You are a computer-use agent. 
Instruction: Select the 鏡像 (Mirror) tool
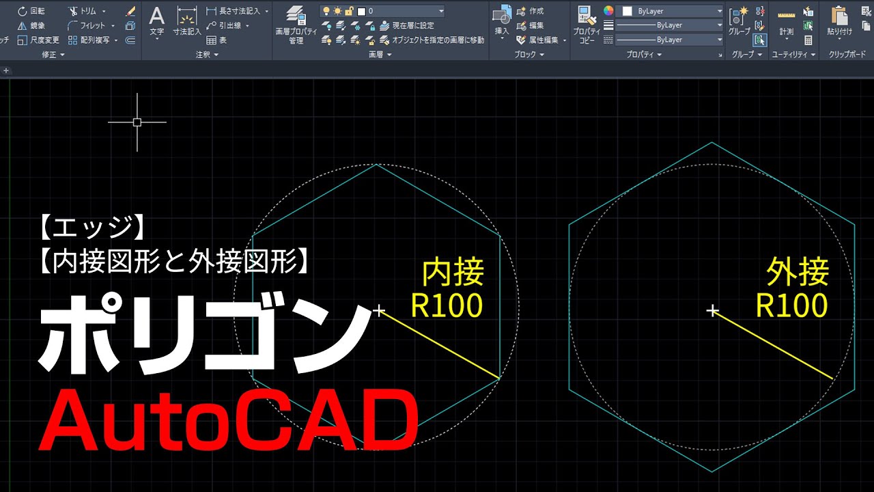(x=31, y=25)
